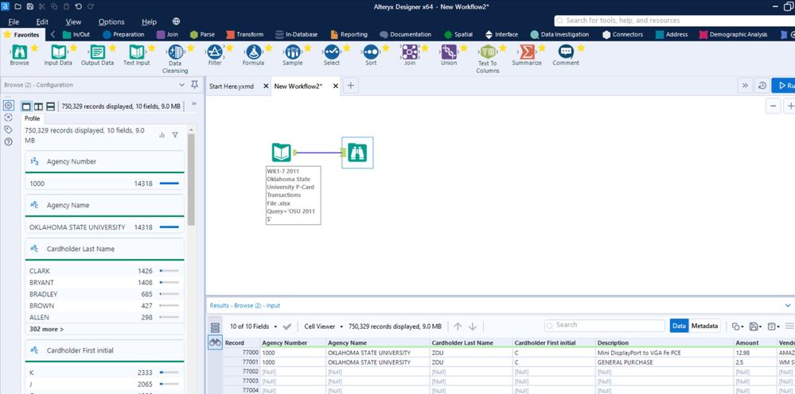Screen dimensions: 795x394
Task: Pin the Configuration window with pin icon
Action: 195,84
